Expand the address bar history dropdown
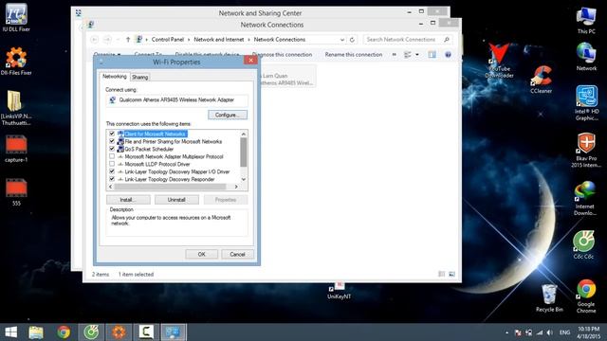The width and height of the screenshot is (607, 341). (x=342, y=40)
